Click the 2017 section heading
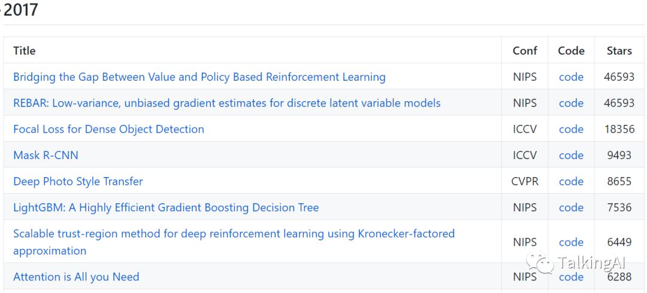The image size is (647, 293). coord(20,10)
